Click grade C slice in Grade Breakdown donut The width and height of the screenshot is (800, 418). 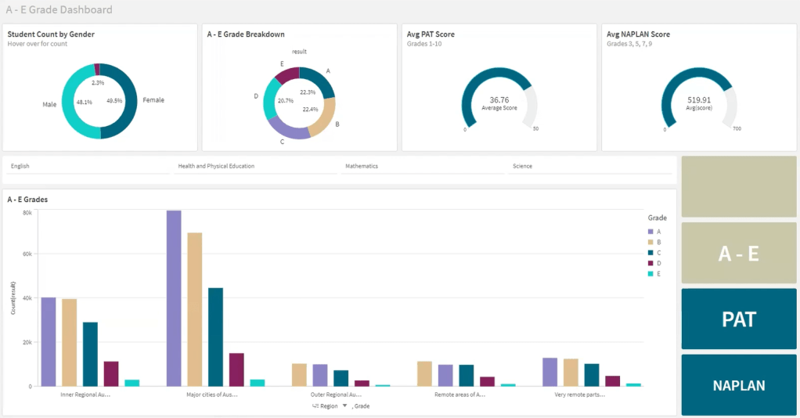[288, 131]
